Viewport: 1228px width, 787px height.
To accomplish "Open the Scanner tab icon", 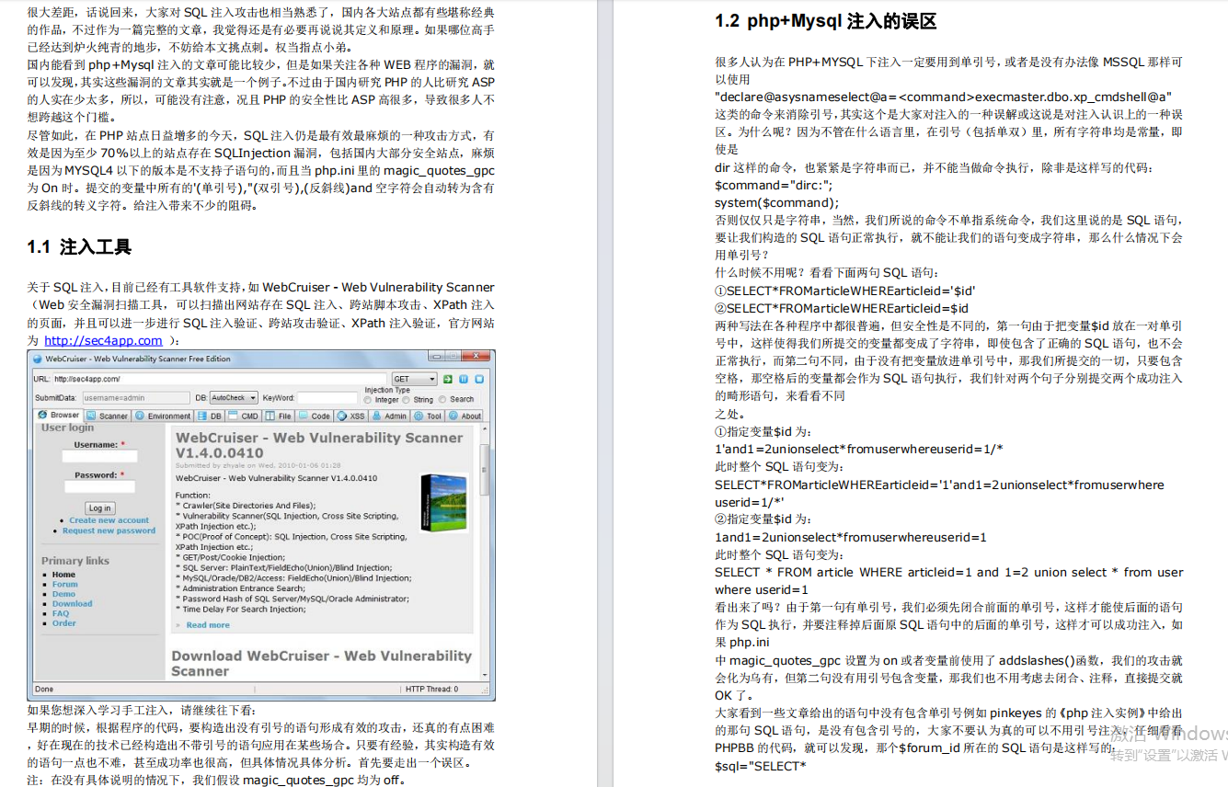I will click(x=92, y=416).
